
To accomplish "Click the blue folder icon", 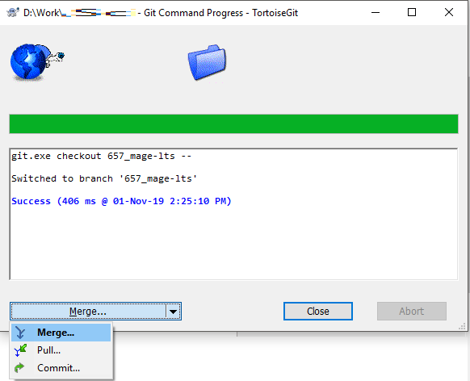I will [207, 62].
